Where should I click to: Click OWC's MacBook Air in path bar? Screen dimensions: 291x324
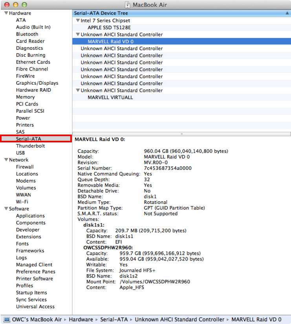coord(37,319)
